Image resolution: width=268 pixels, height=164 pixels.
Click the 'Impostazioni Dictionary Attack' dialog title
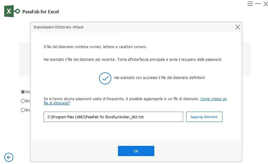59,27
